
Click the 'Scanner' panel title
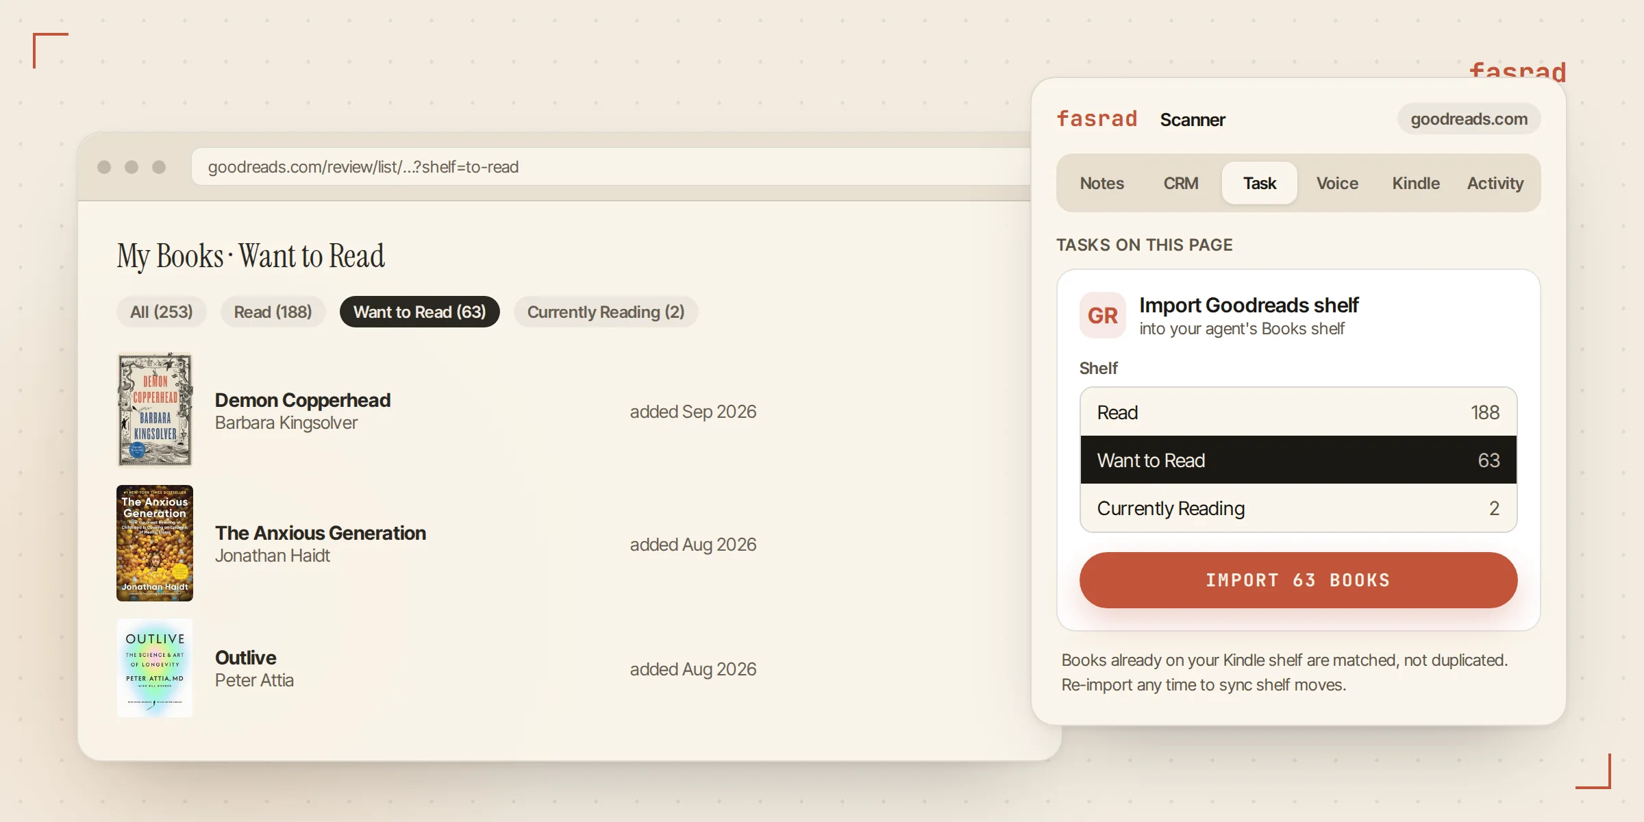click(x=1193, y=120)
